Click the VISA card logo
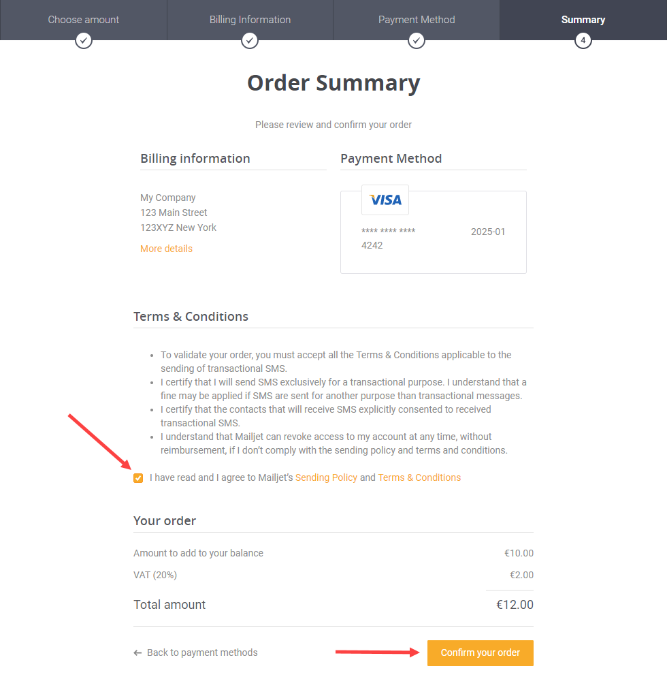The height and width of the screenshot is (677, 667). 385,200
